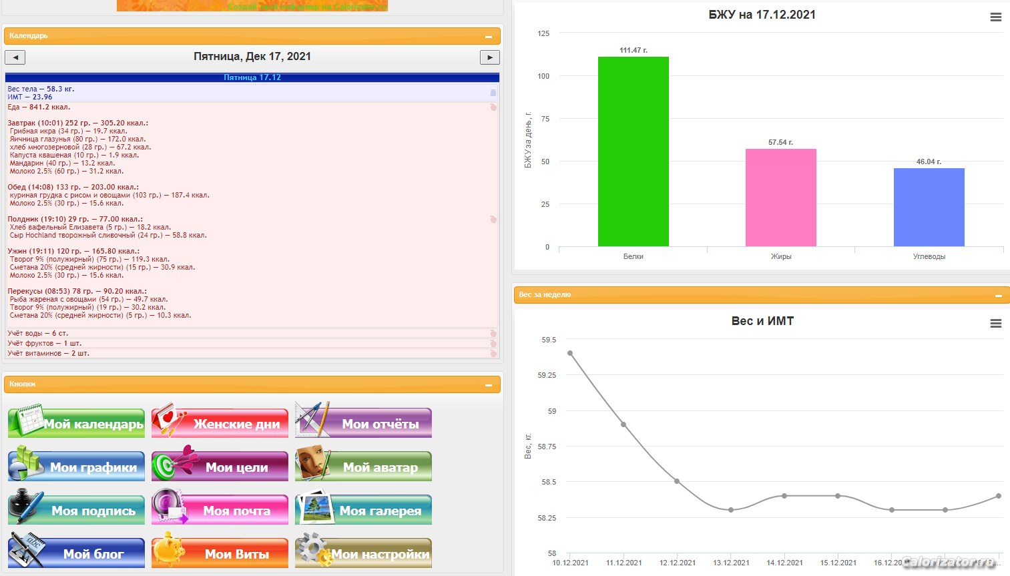Image resolution: width=1010 pixels, height=576 pixels.
Task: Click the Учёт фруктов — 1 шт. line
Action: [x=44, y=343]
